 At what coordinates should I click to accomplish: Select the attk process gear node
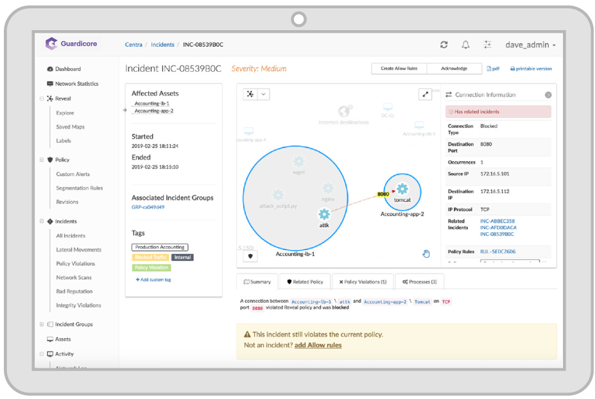click(x=324, y=214)
